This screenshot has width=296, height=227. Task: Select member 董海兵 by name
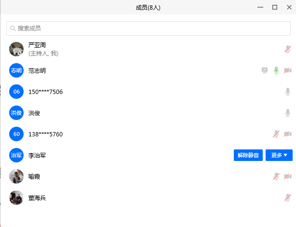37,198
